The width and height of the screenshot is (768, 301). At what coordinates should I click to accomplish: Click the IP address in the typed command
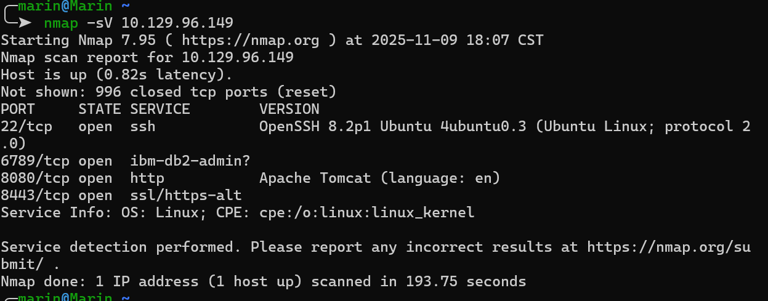pos(177,23)
